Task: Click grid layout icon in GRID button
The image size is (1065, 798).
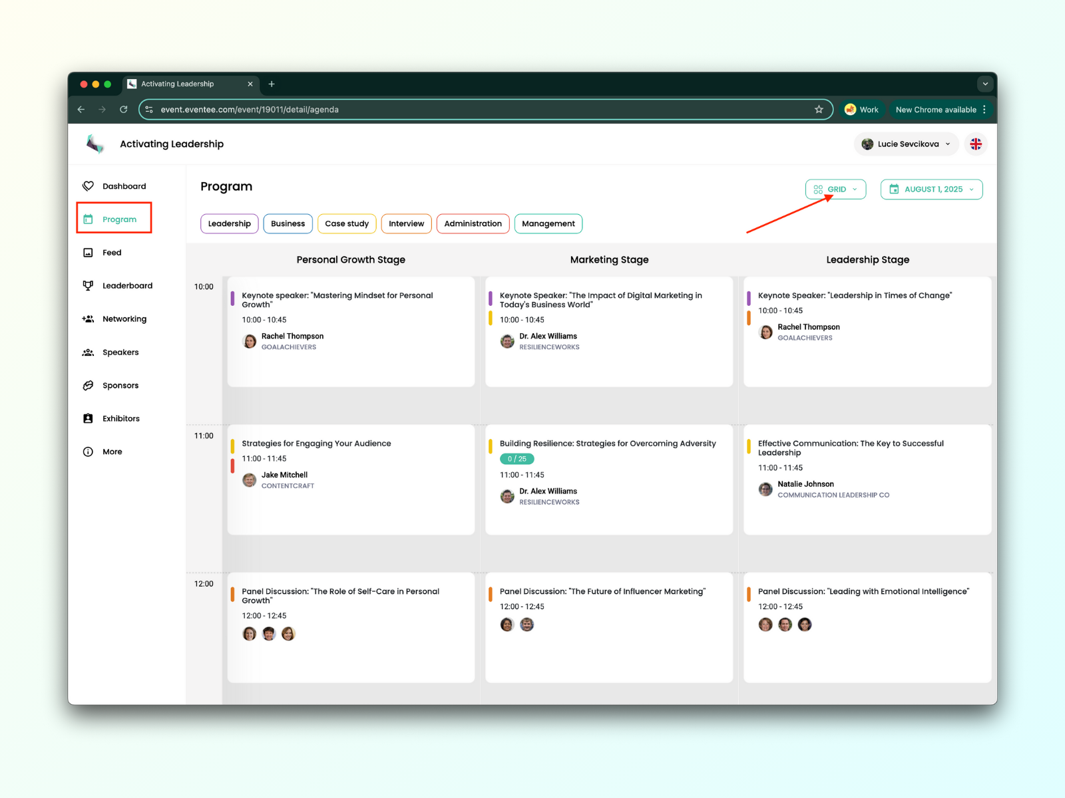Action: pos(818,190)
